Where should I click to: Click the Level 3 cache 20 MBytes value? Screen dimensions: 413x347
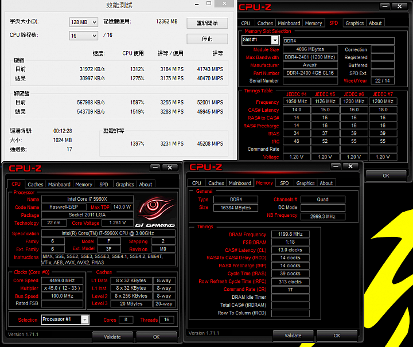click(x=131, y=304)
